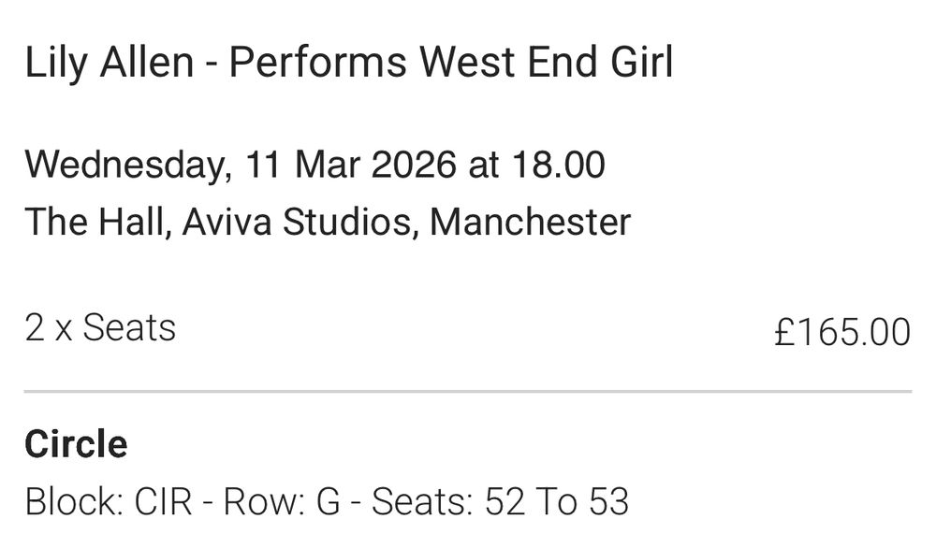Click the Seats: 52 To 53 text
Viewport: 936px width, 548px height.
[500, 502]
